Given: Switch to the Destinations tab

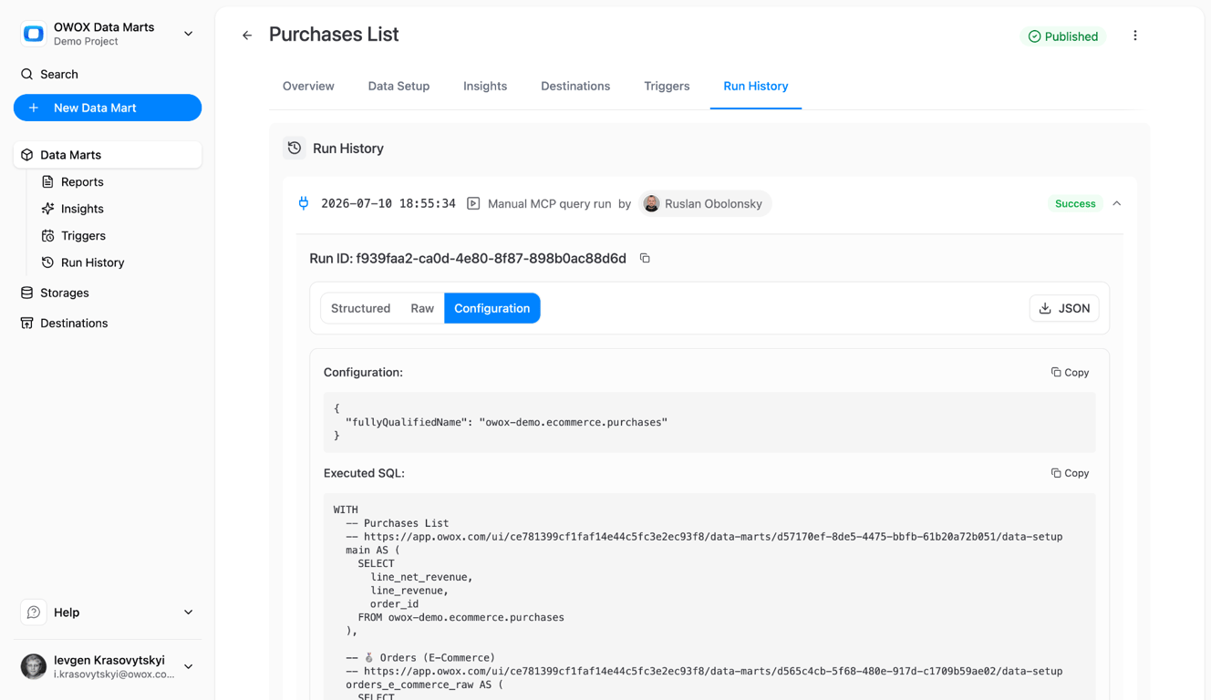Looking at the screenshot, I should tap(575, 86).
